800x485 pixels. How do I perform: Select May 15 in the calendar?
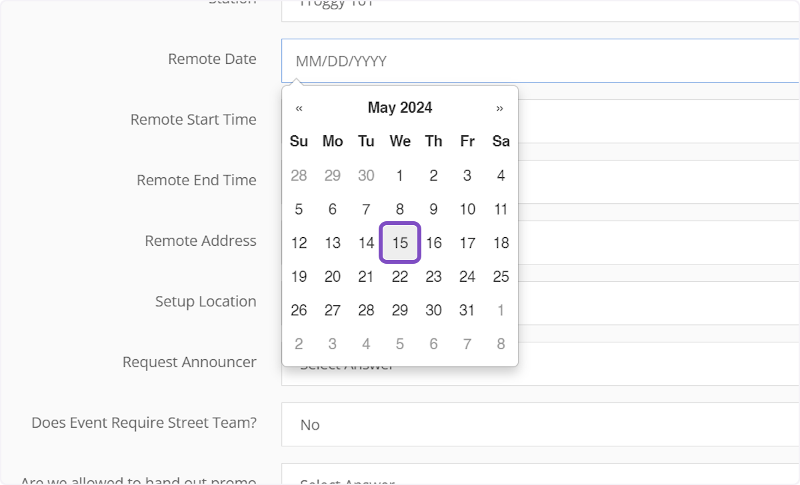click(399, 242)
